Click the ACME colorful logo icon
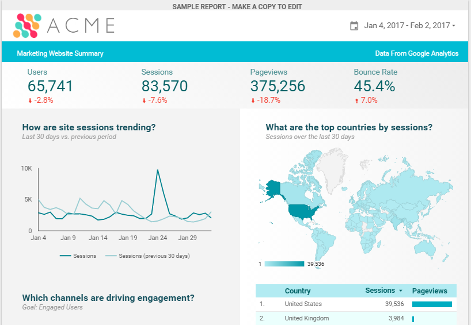Screen dimensions: 471x325 click(x=28, y=25)
